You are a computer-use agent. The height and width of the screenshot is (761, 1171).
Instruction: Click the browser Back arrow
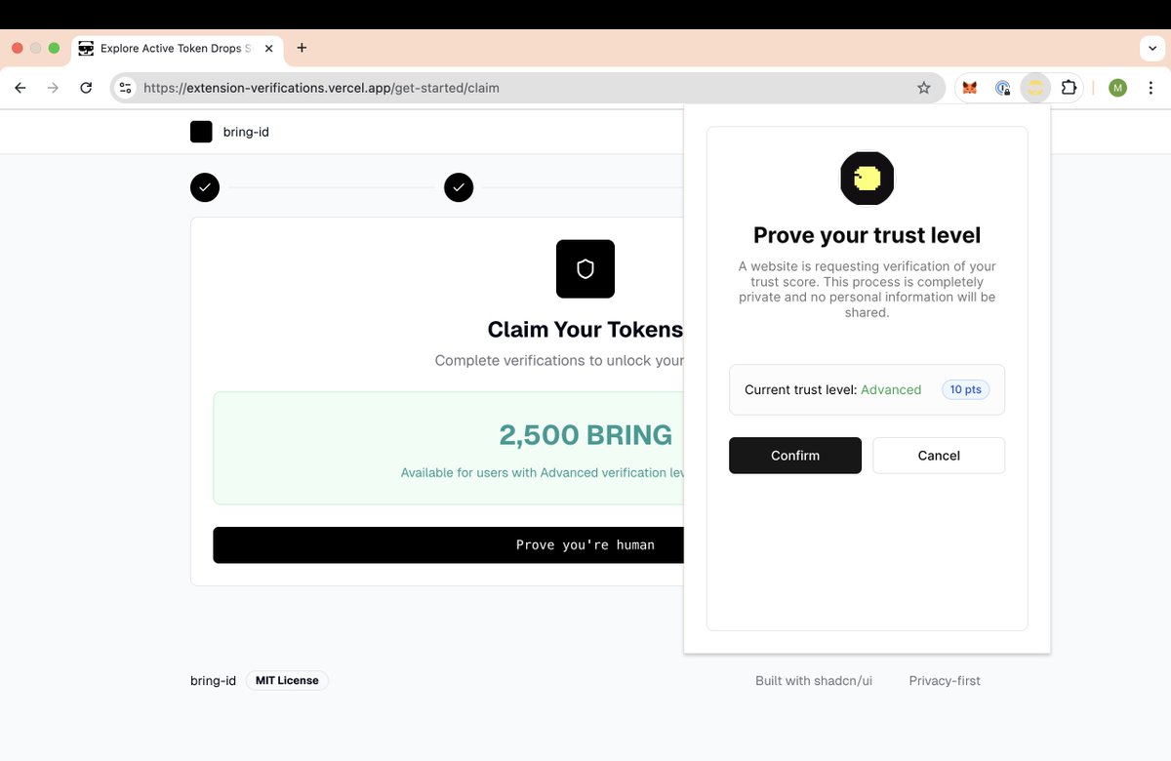tap(20, 88)
